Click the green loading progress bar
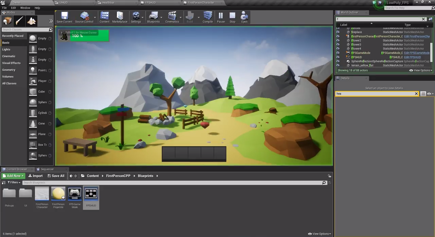Image resolution: width=435 pixels, height=237 pixels. [90, 36]
